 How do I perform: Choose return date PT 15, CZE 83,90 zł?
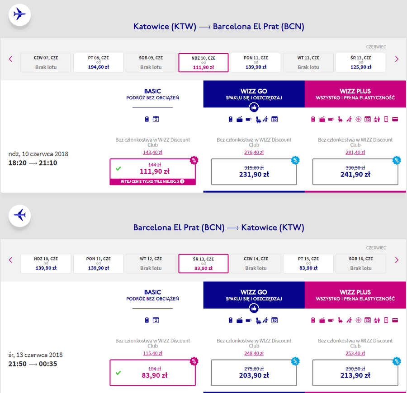[308, 264]
